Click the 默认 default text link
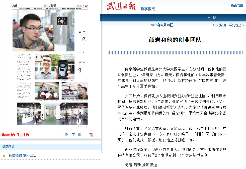The width and height of the screenshot is (246, 169). coord(237,26)
